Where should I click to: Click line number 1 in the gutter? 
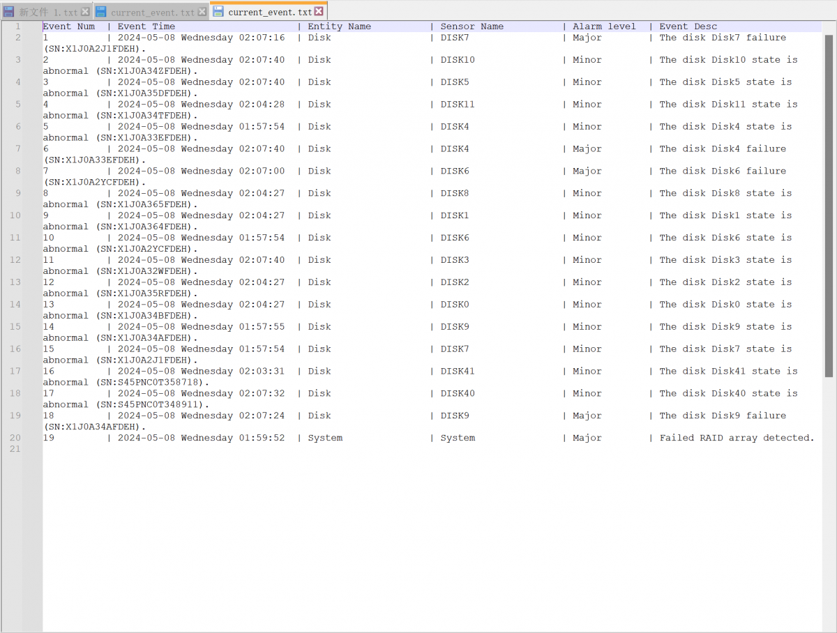coord(17,26)
